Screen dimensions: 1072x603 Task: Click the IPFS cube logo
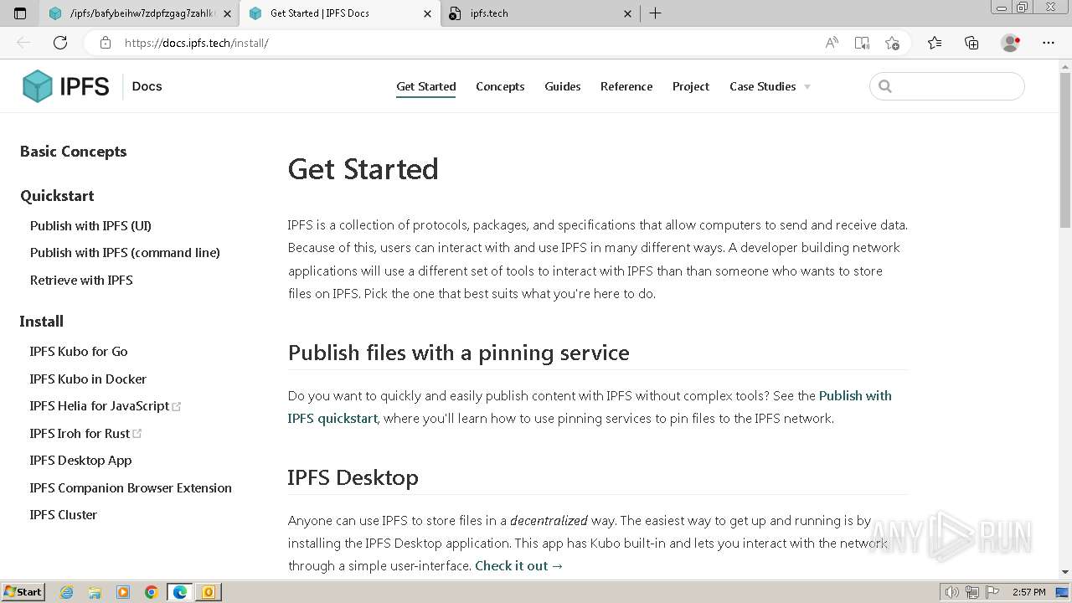point(38,86)
